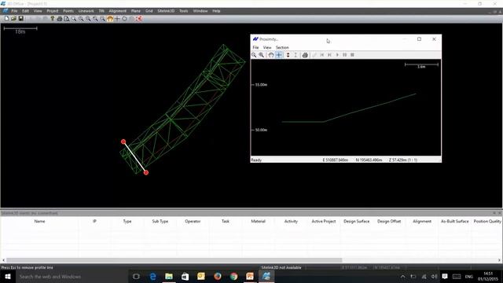This screenshot has width=503, height=283.
Task: Show hidden tray icons chevron
Action: point(402,276)
